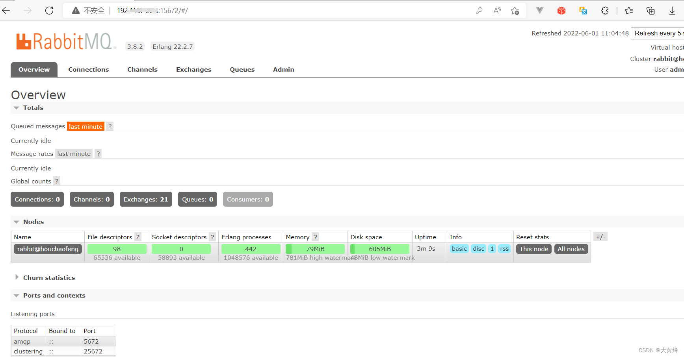Viewport: 684px width, 357px height.
Task: Click the Erlang 22.2.7 label
Action: pyautogui.click(x=173, y=46)
